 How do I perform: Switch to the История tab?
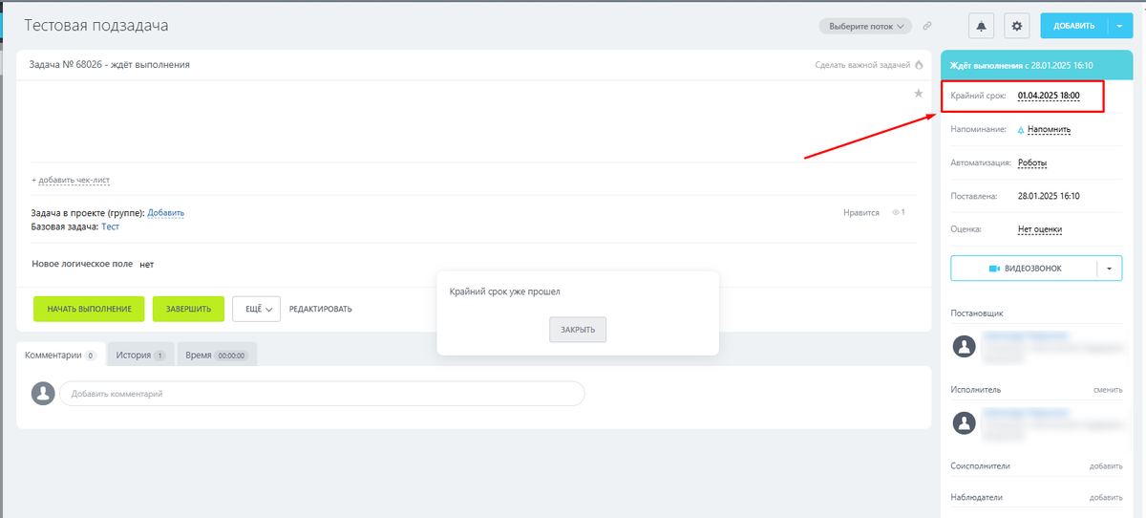[x=140, y=355]
